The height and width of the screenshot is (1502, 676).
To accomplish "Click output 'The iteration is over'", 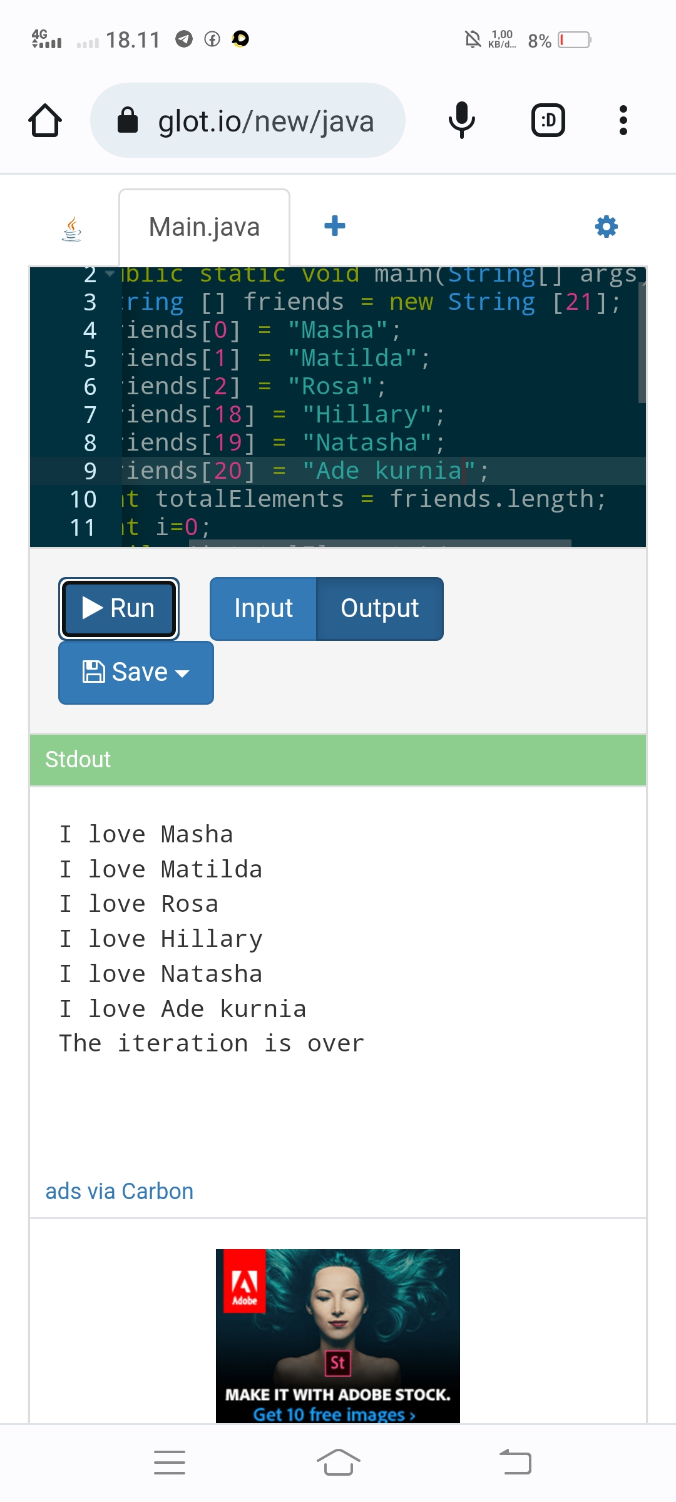I will (212, 1043).
